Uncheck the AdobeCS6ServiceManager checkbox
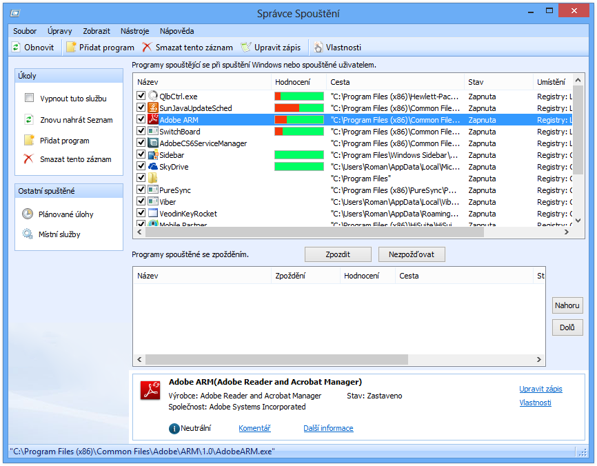The width and height of the screenshot is (597, 466). point(141,143)
